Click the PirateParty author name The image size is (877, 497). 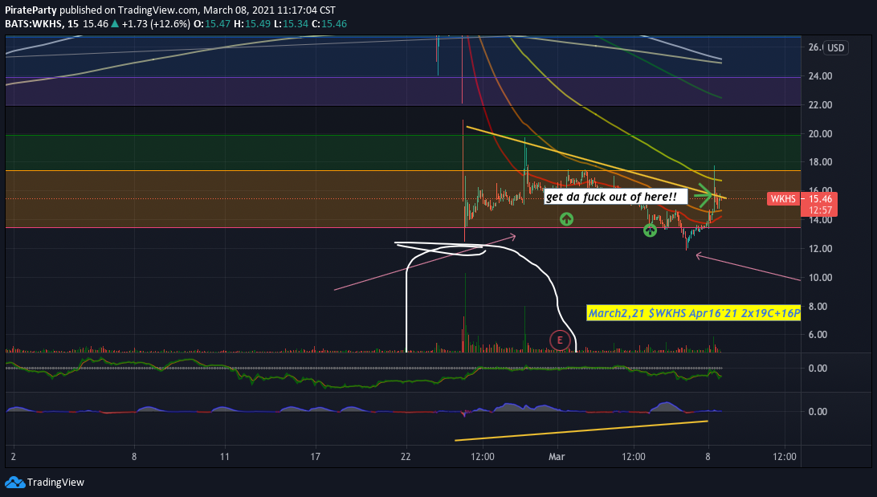[31, 10]
